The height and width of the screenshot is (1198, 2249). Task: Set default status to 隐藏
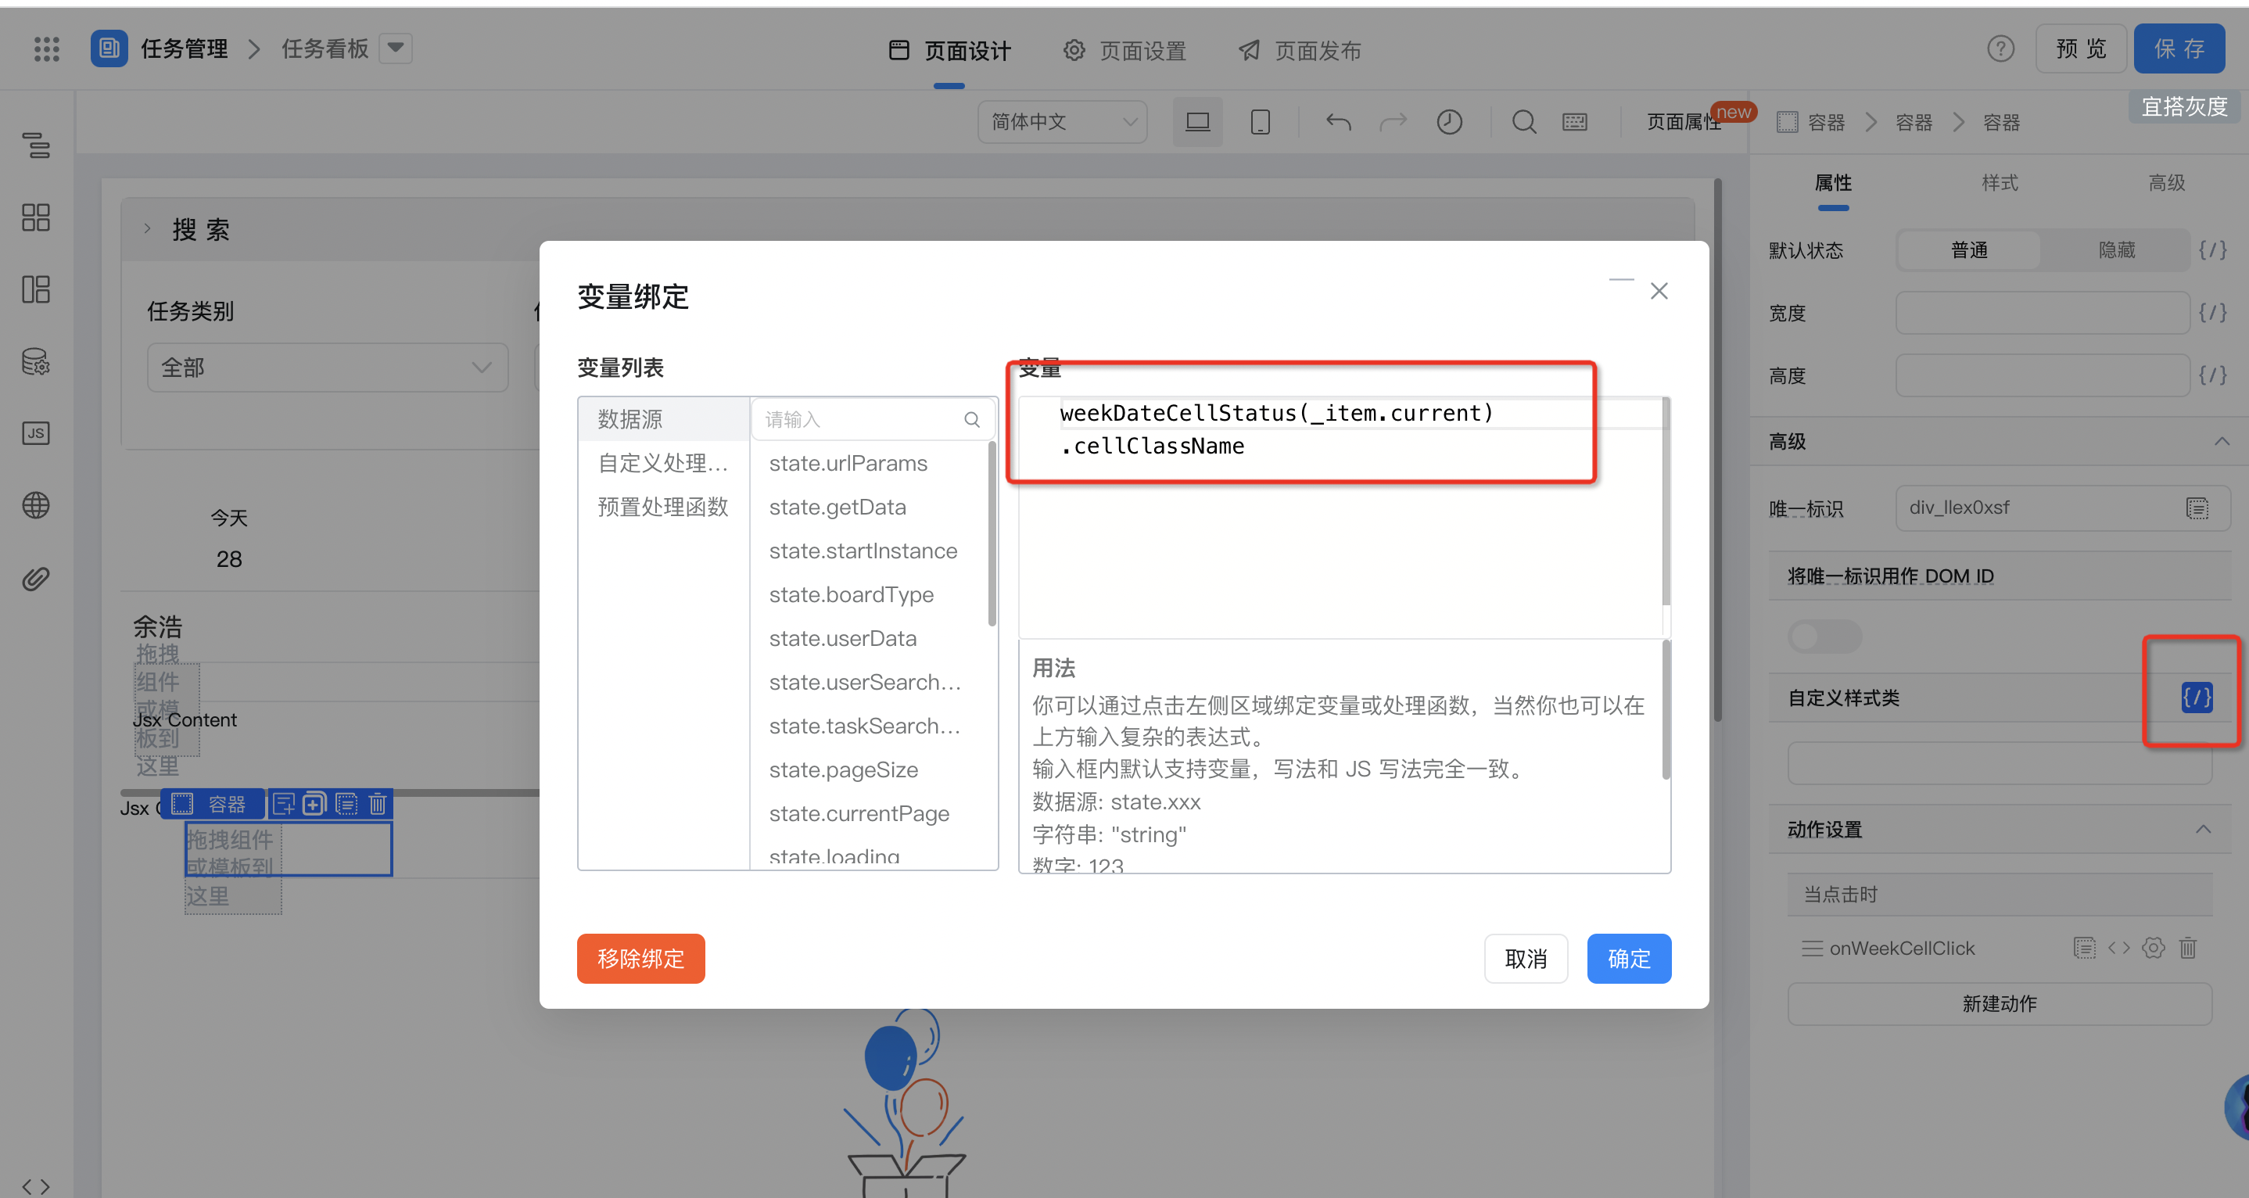(x=2115, y=249)
